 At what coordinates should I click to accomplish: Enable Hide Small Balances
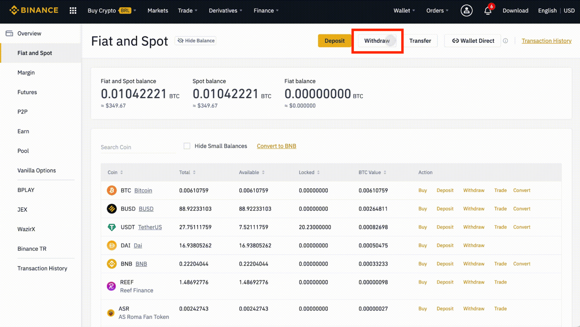pos(187,146)
